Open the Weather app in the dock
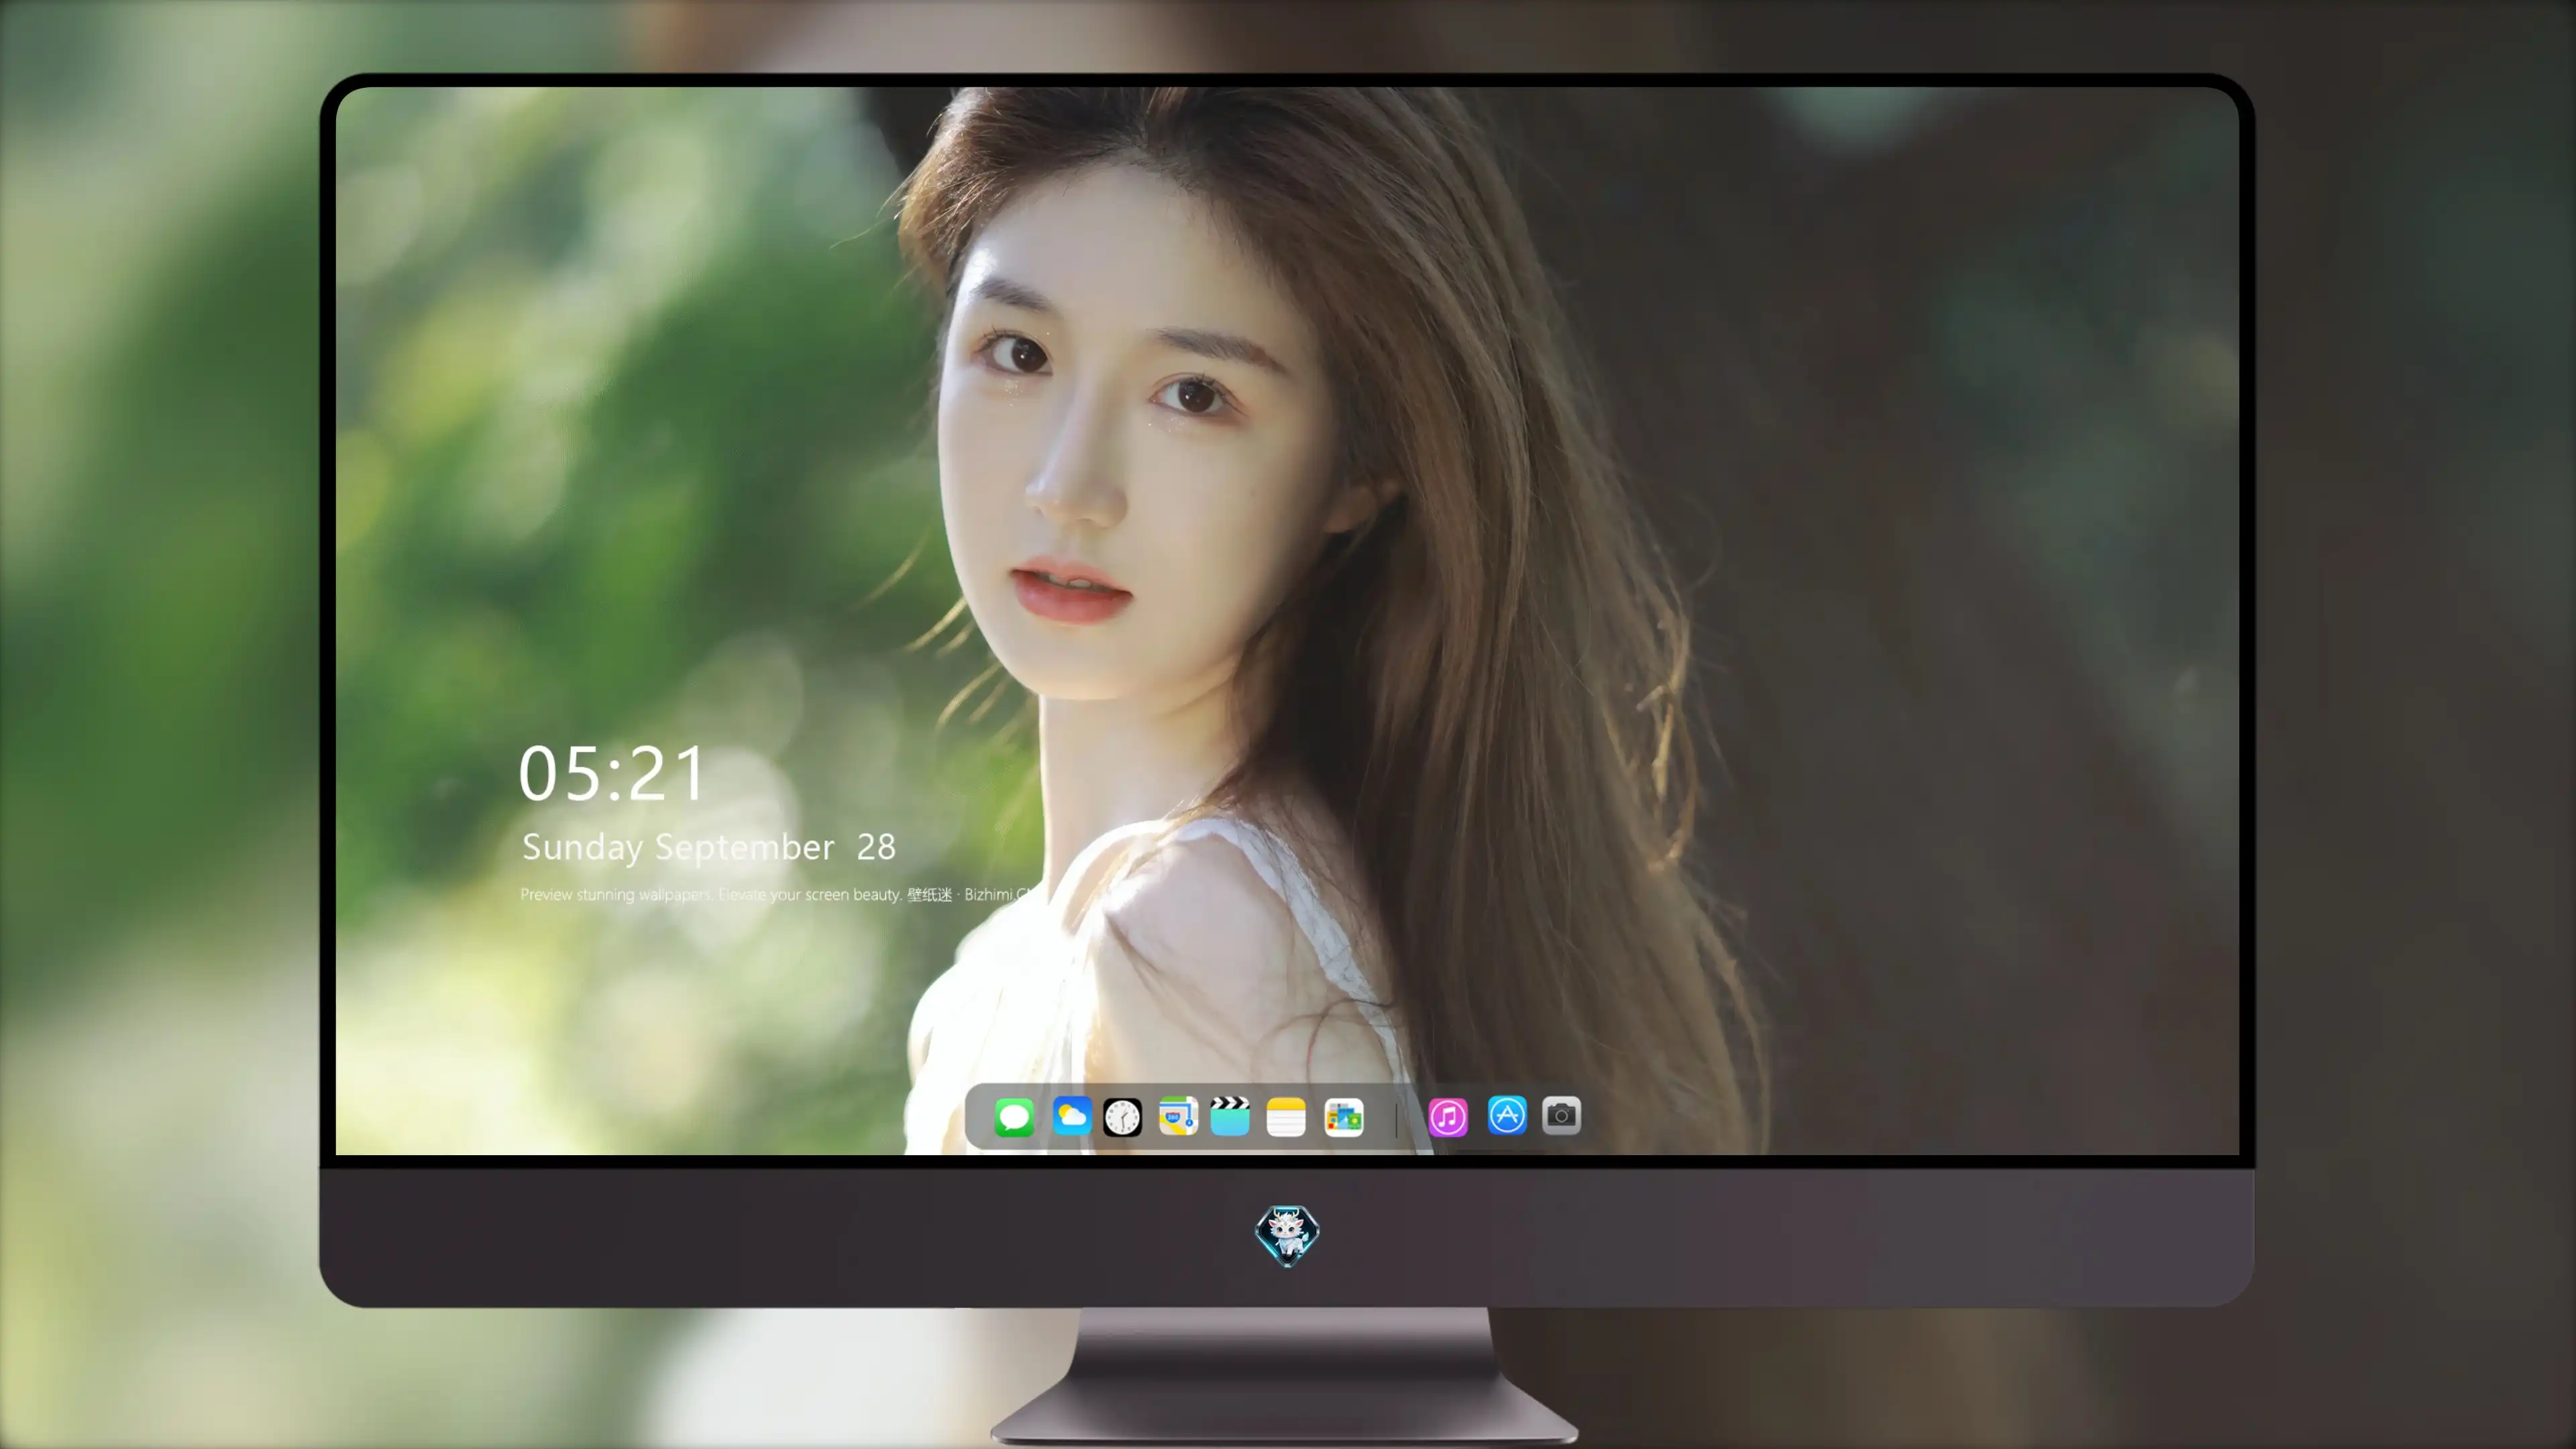2576x1449 pixels. [1071, 1116]
